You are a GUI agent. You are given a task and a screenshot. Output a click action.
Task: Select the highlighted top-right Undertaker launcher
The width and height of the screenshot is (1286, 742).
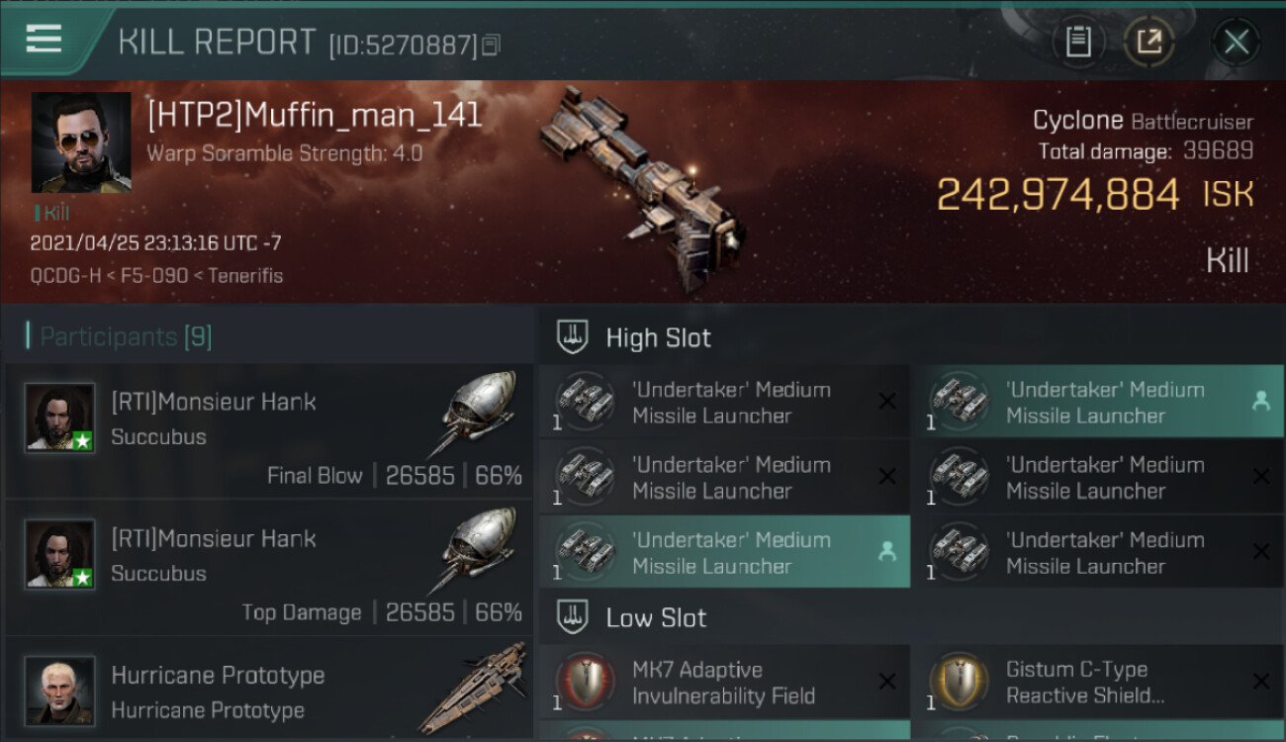pos(1097,402)
